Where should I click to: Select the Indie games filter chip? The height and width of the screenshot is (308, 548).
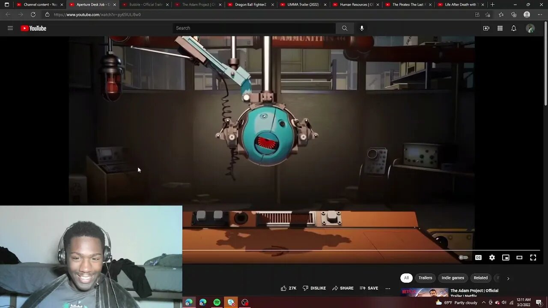(x=453, y=278)
